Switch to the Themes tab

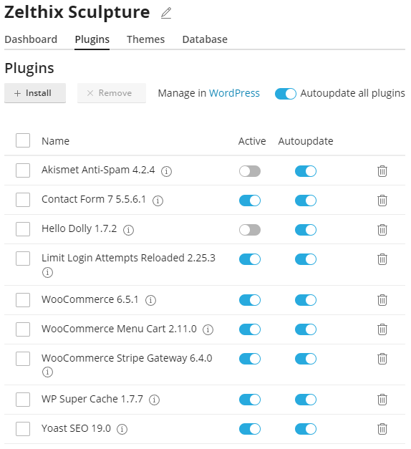[x=146, y=39]
